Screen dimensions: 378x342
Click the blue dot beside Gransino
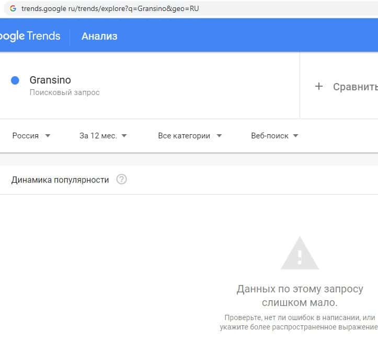15,80
